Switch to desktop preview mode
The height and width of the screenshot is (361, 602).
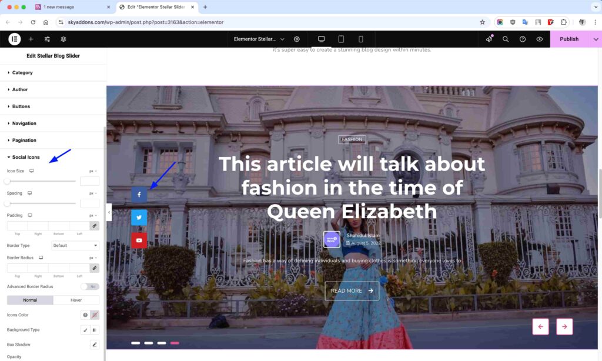click(x=322, y=39)
